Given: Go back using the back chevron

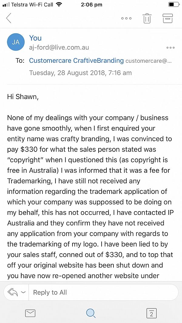Looking at the screenshot, I should tap(9, 18).
